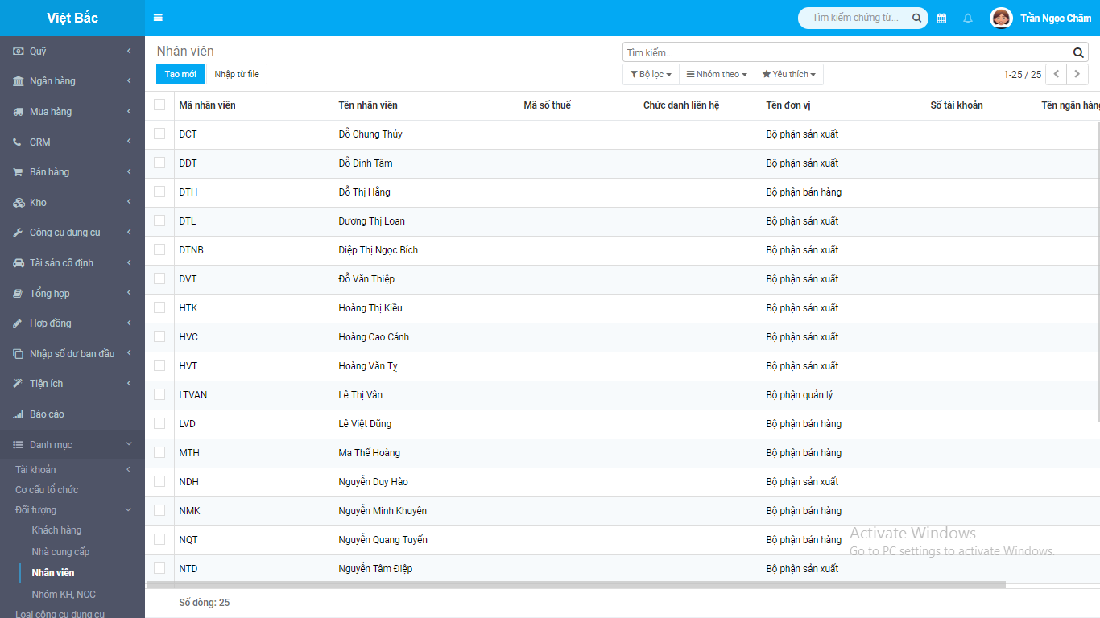Tick checkbox for employee DTNB
Viewport: 1100px width, 618px height.
(159, 249)
